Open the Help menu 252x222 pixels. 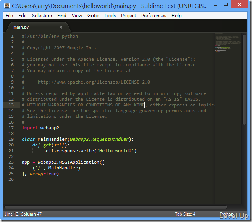pyautogui.click(x=176, y=16)
